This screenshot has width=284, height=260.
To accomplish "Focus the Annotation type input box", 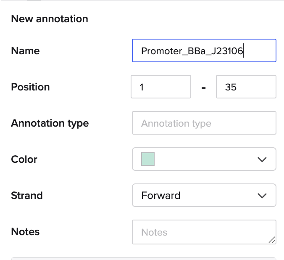I will [x=204, y=123].
